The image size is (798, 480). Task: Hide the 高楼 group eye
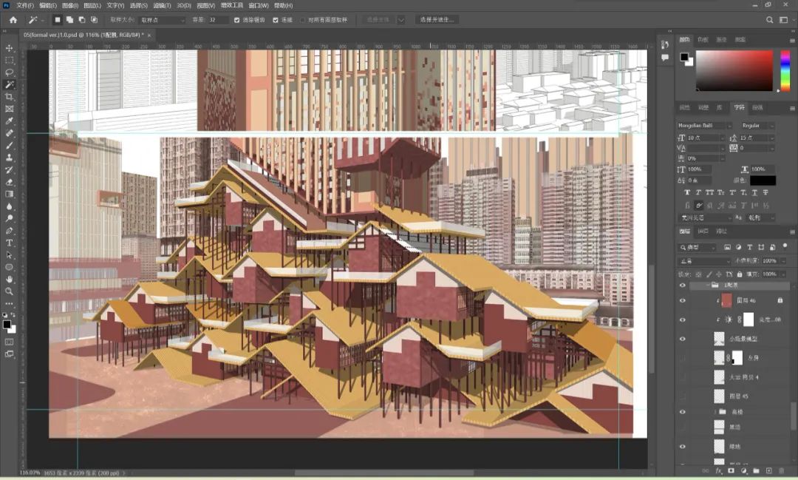pos(683,412)
